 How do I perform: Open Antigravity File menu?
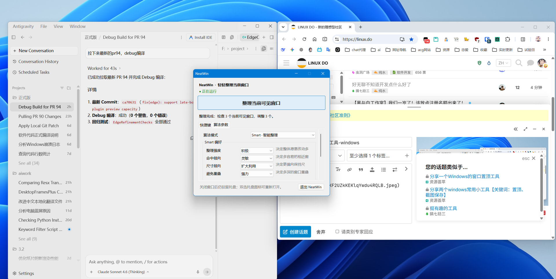(43, 26)
